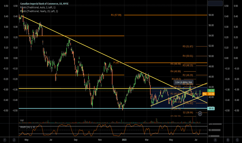
Task: Click the Canadian Imperial Bank of Commerce symbol title
Action: [44, 4]
